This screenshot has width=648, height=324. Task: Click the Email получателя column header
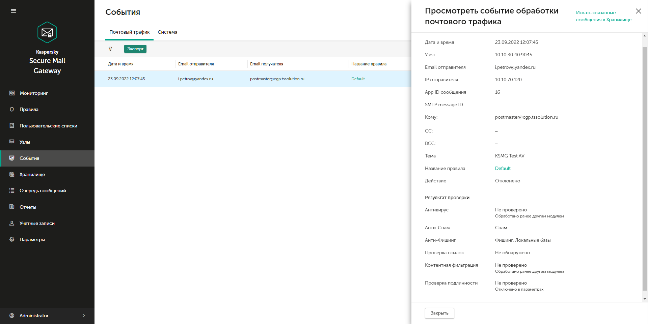click(267, 64)
